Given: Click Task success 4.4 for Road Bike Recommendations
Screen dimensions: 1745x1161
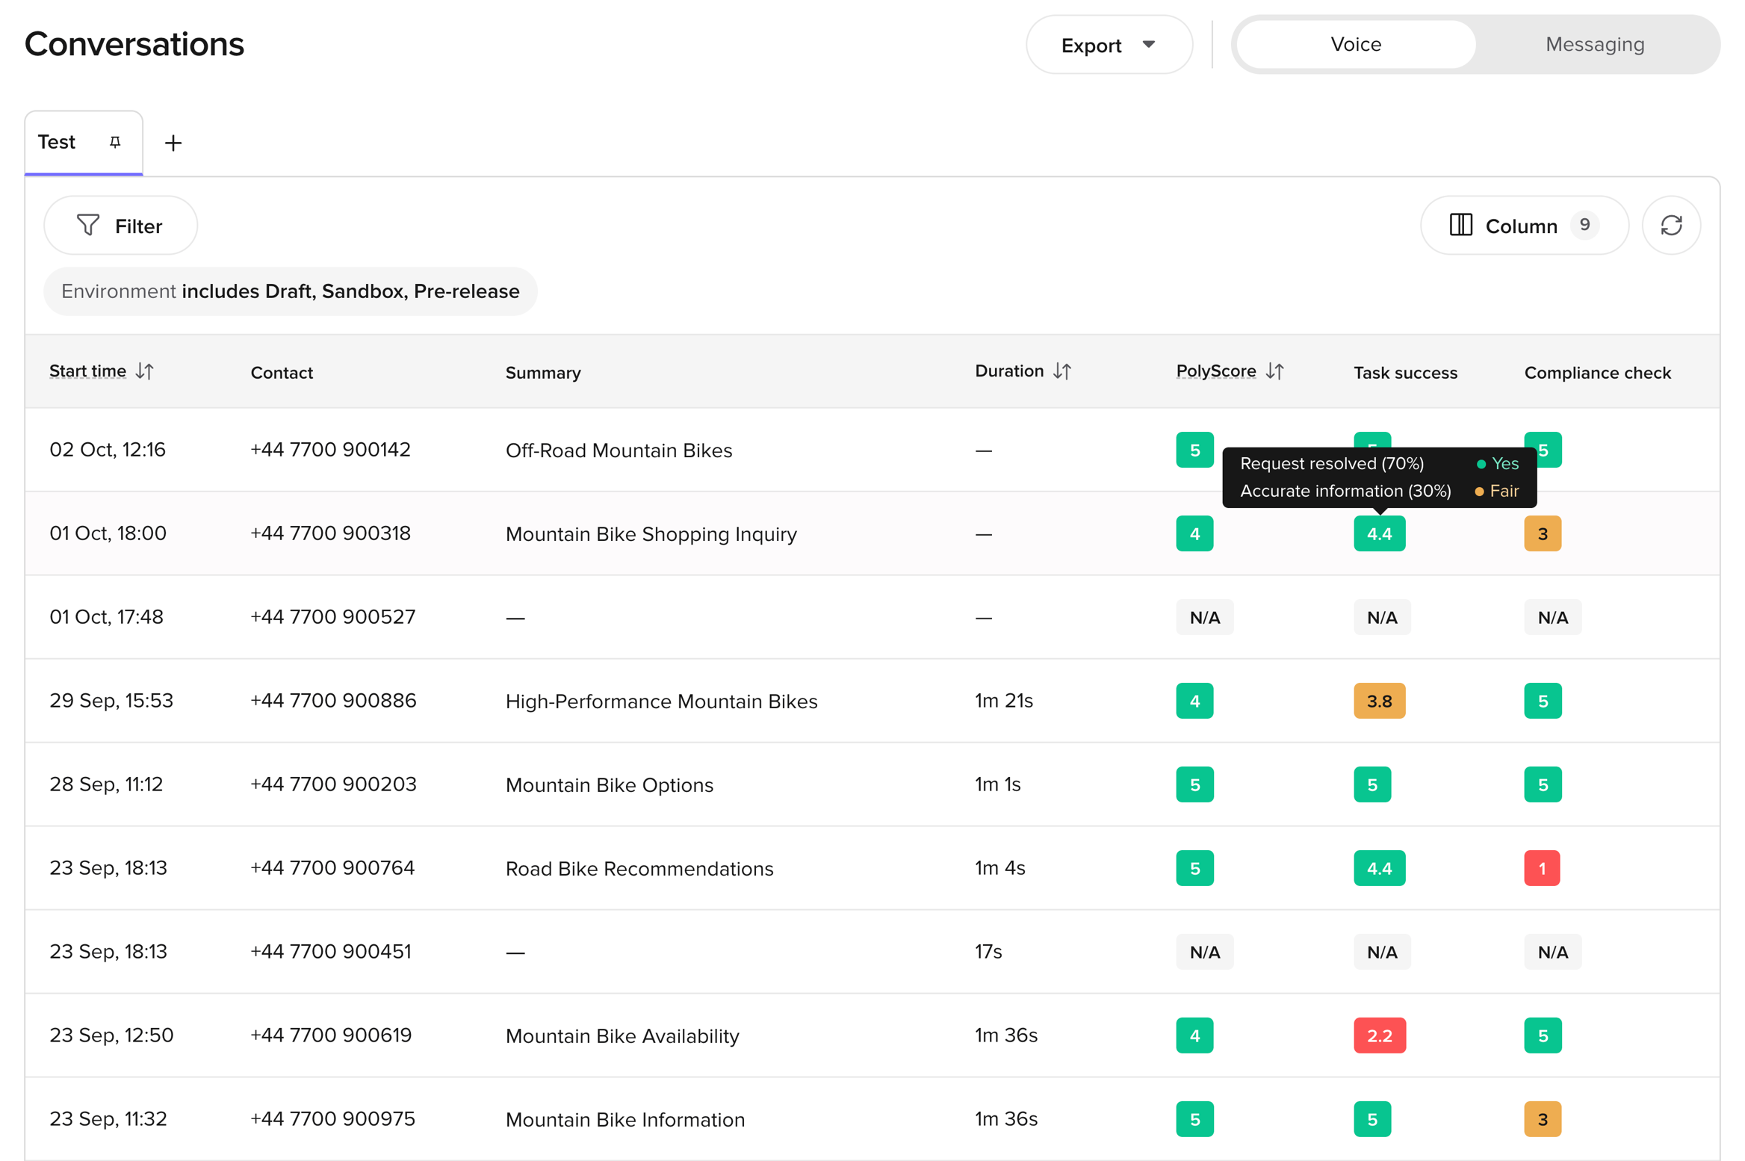Looking at the screenshot, I should tap(1379, 868).
